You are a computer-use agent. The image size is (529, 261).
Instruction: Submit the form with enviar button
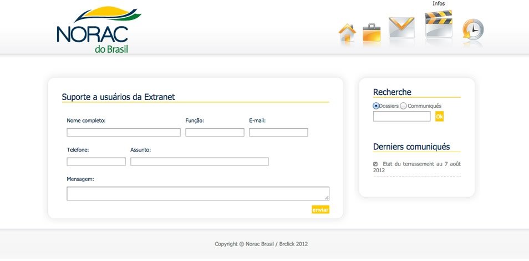tap(320, 209)
